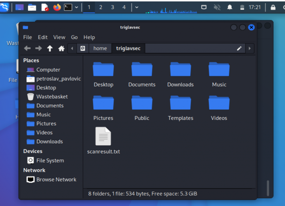The image size is (285, 206).
Task: Toggle path edit mode with pencil icon
Action: point(239,48)
